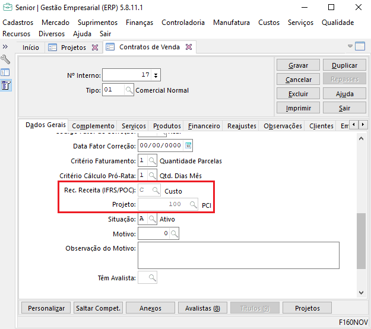This screenshot has width=371, height=329.
Task: Search Critério Faturamento lookup magnifier
Action: pos(152,161)
